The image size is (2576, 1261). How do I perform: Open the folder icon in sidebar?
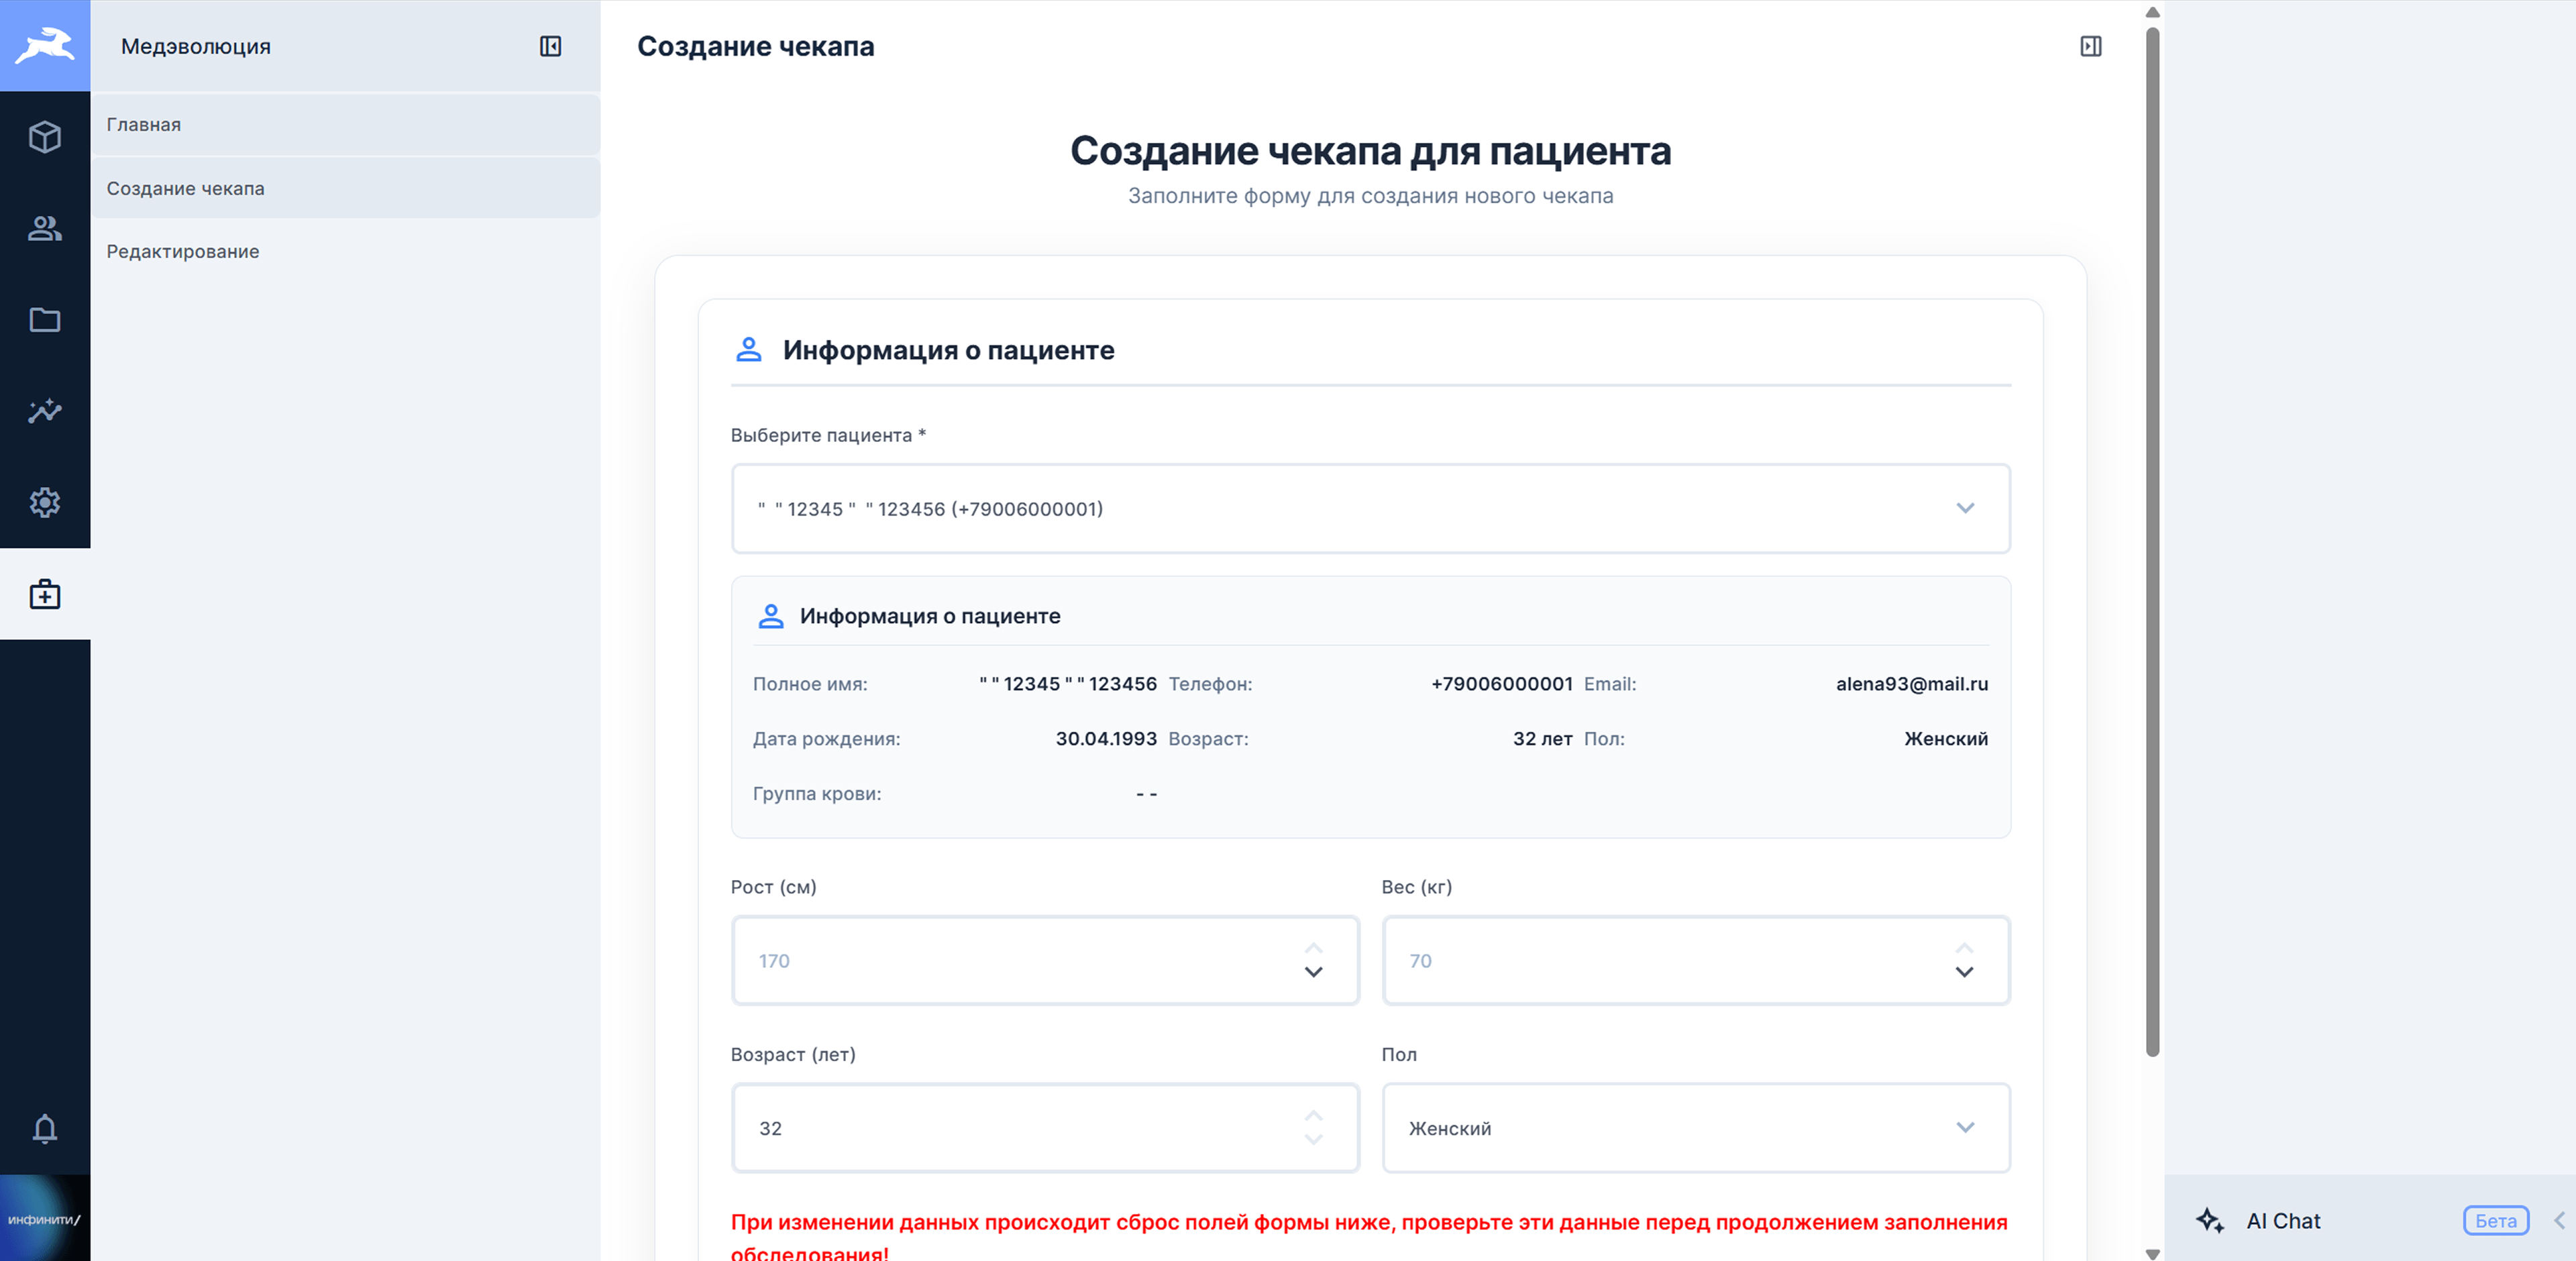[45, 320]
